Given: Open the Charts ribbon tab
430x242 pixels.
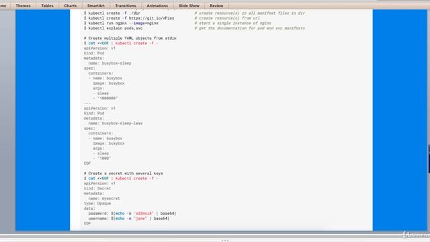Looking at the screenshot, I should click(x=70, y=5).
